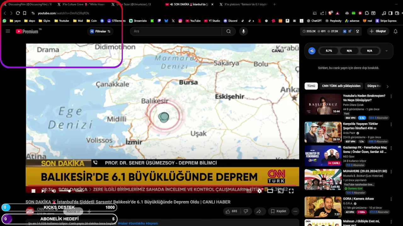Image resolution: width=403 pixels, height=226 pixels.
Task: Adjust the player volume slider
Action: click(65, 191)
